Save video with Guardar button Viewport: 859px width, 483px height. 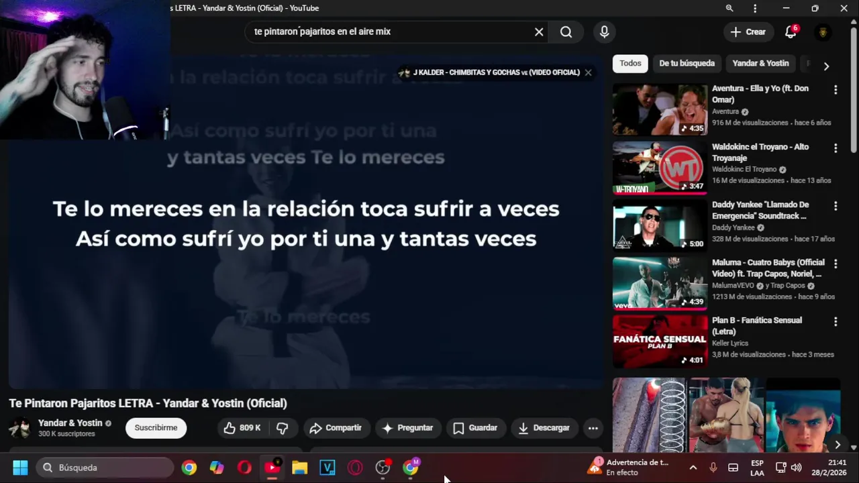[x=475, y=428]
